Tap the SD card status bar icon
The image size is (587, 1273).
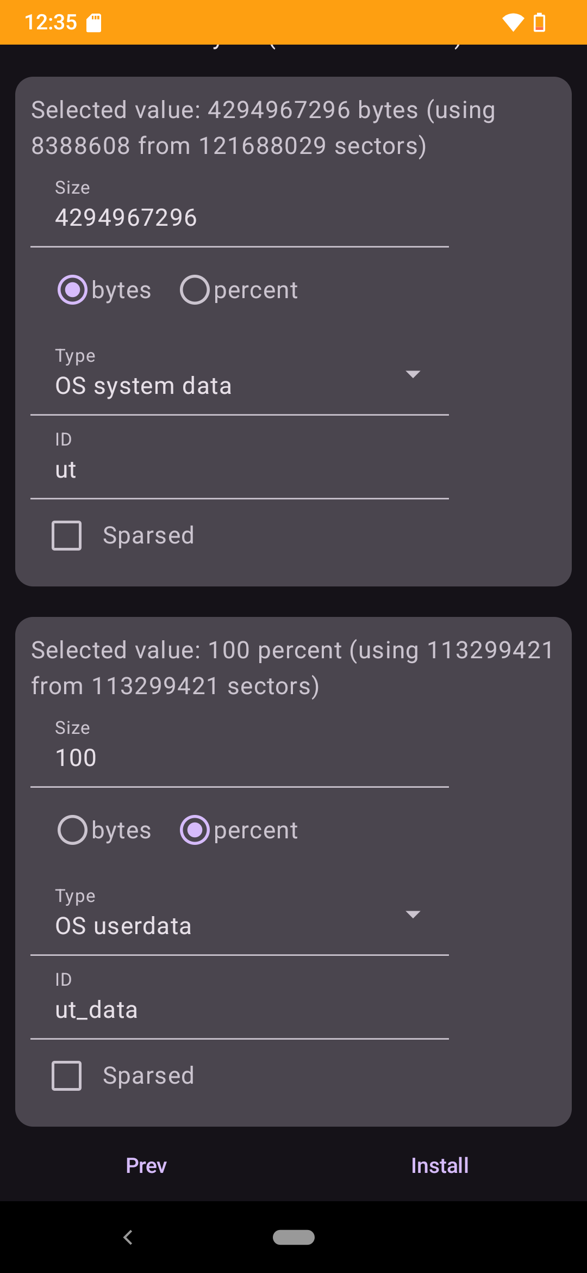click(94, 23)
